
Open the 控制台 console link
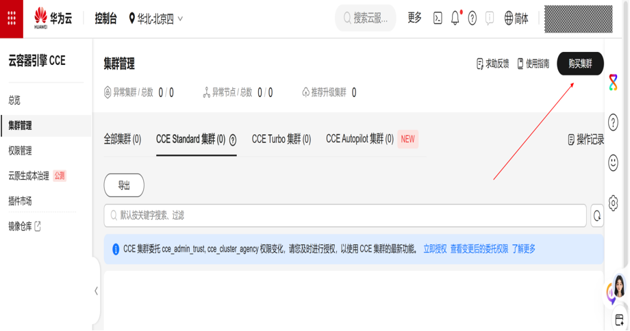point(105,18)
